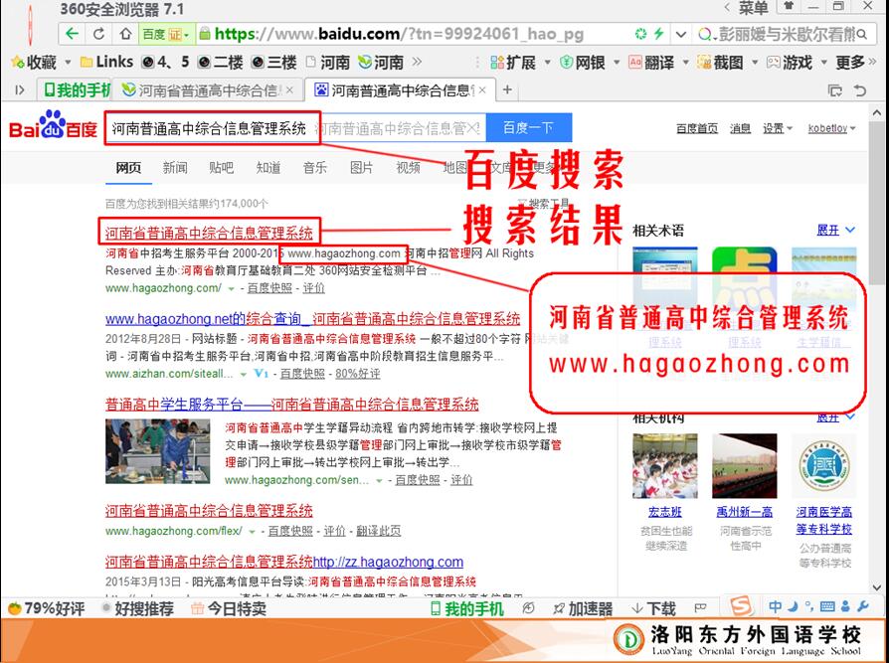Toggle half/full-width moon icon on the input bar
This screenshot has height=663, width=889.
point(794,607)
